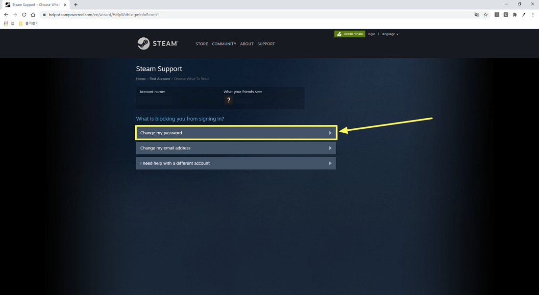539x295 pixels.
Task: Open the language dropdown
Action: coord(390,34)
